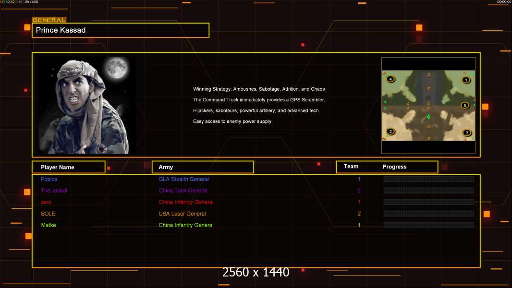
Task: Click Matke's team number 1
Action: (x=359, y=225)
